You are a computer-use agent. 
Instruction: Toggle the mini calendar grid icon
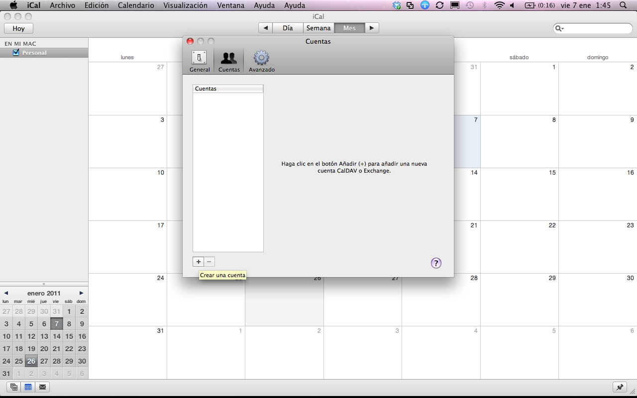[28, 387]
